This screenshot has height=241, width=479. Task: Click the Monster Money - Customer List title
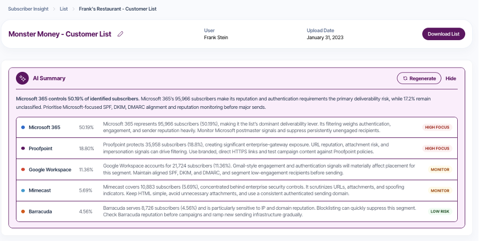coord(60,34)
